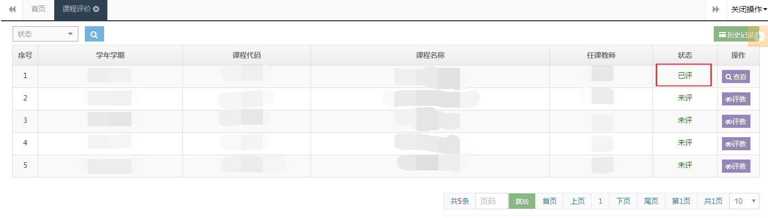Expand the 状态 status filter dropdown
Screen dimensions: 768x218
coord(45,34)
